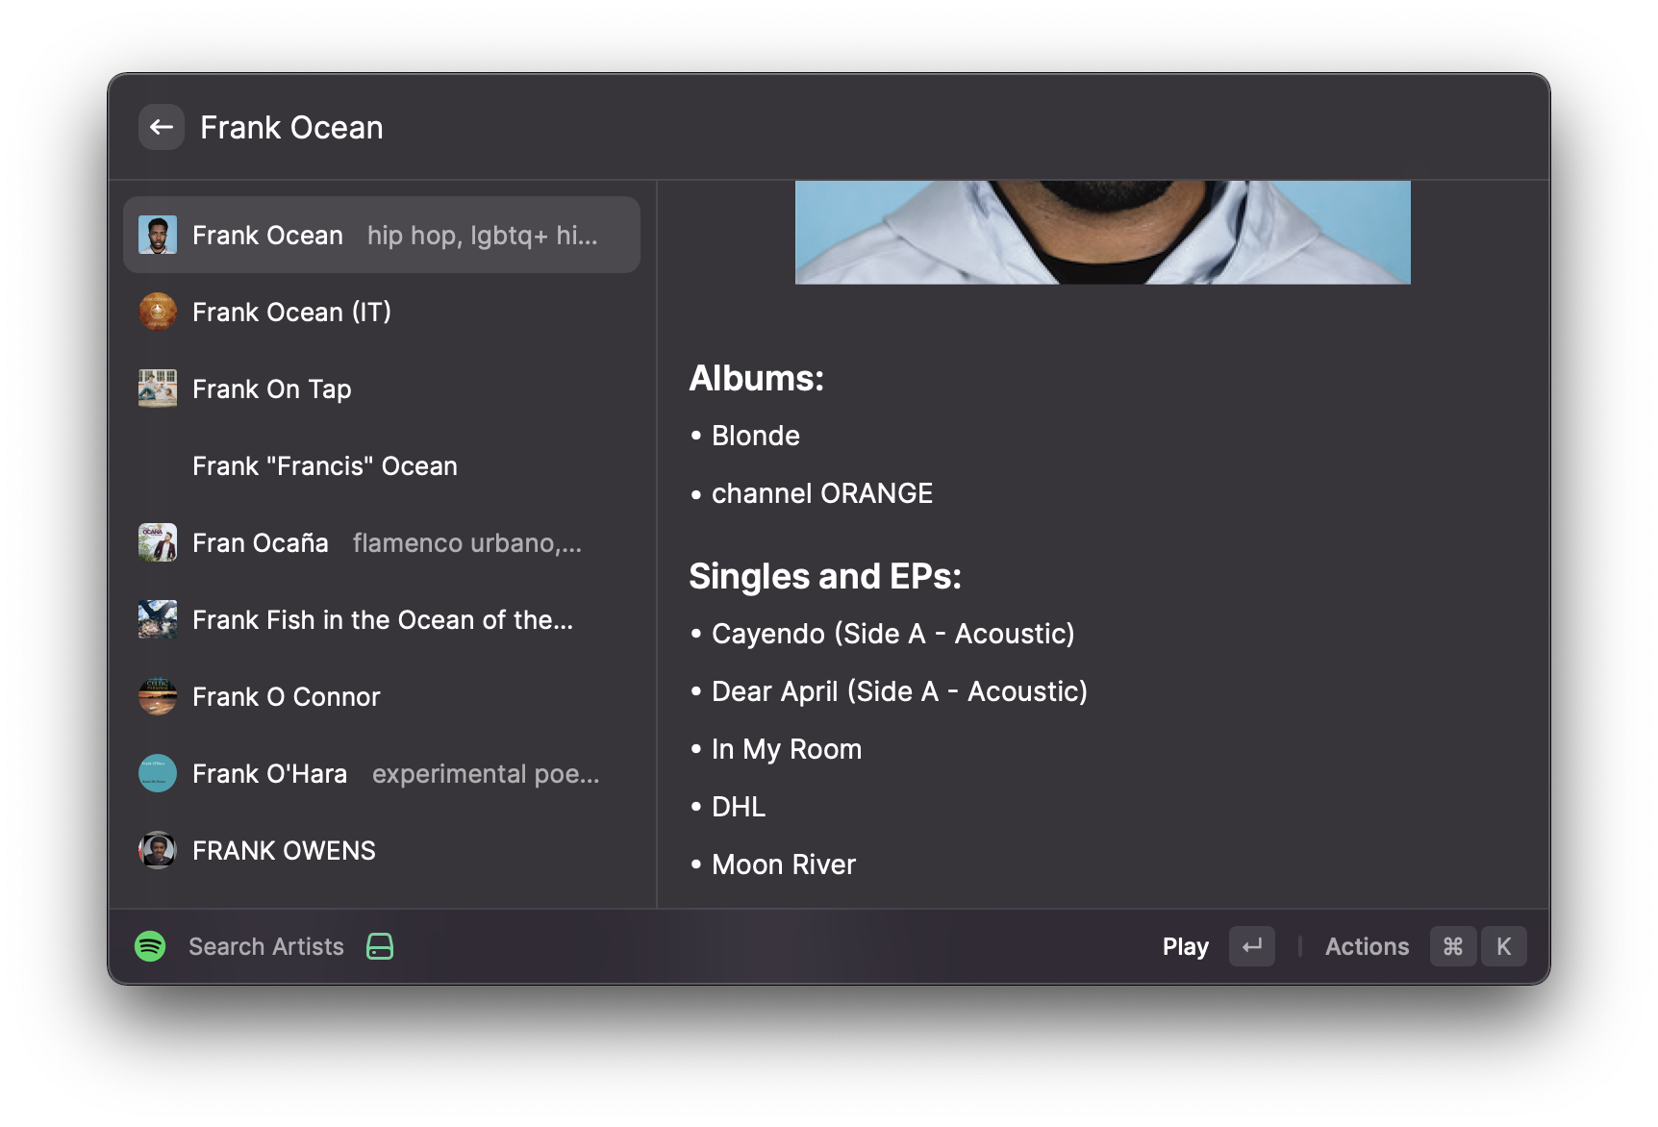Click the Command key symbol
Image resolution: width=1658 pixels, height=1127 pixels.
[1453, 946]
